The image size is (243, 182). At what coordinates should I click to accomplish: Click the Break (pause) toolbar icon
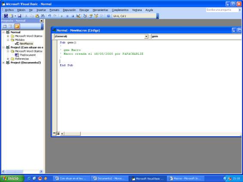coord(67,16)
